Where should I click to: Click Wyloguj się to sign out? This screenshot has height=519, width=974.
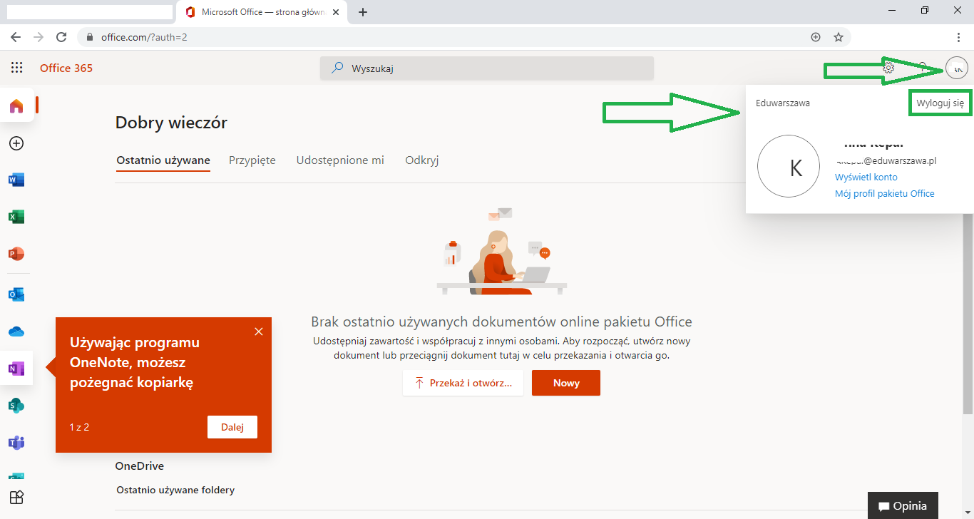pyautogui.click(x=940, y=103)
